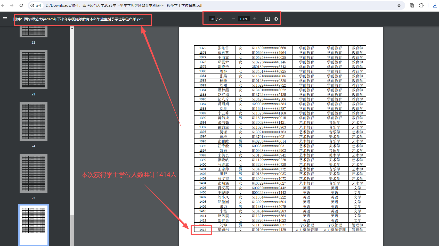Rotate the document counterclockwise
Viewport: 439px width, 246px height.
tap(276, 19)
